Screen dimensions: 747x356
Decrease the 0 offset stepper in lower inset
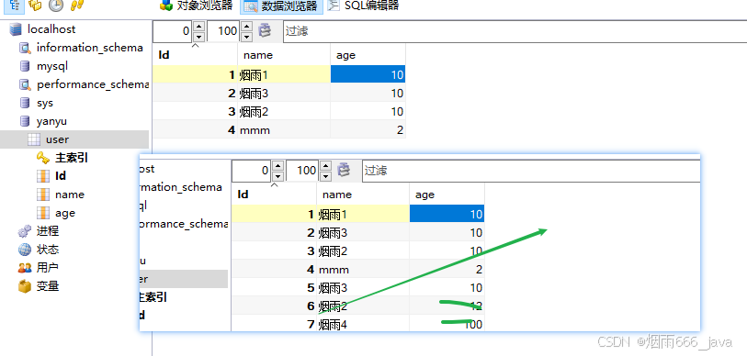click(278, 175)
